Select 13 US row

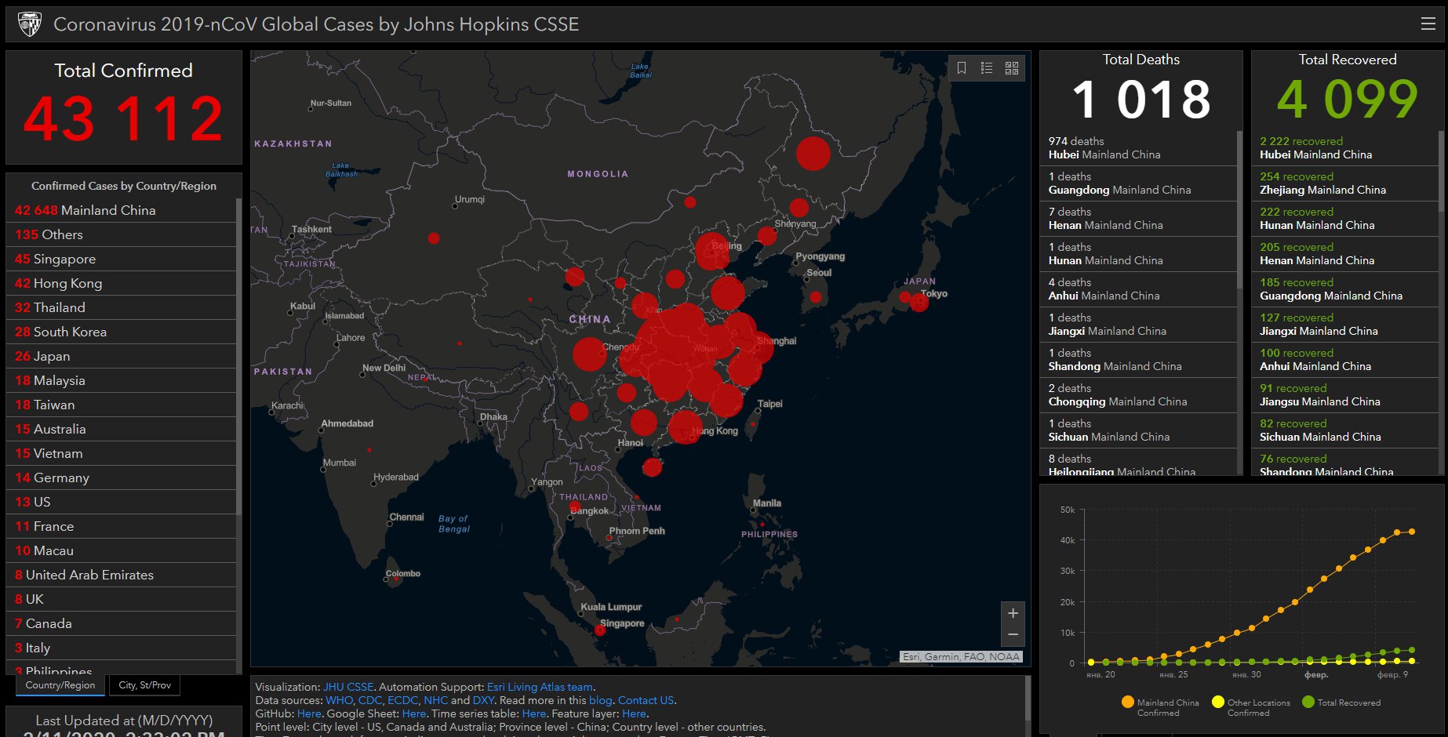(122, 502)
